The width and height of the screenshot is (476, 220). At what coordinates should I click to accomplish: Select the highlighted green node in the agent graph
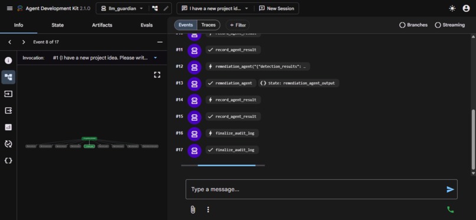pyautogui.click(x=89, y=146)
